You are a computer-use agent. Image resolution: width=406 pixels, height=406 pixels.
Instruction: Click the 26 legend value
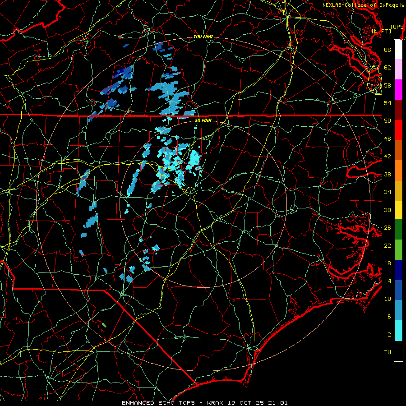[x=388, y=228]
